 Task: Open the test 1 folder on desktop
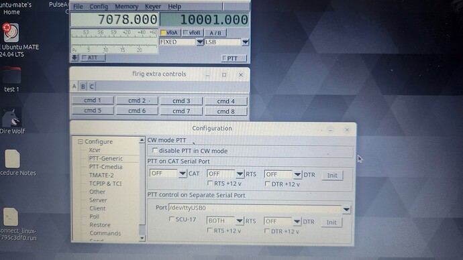11,76
